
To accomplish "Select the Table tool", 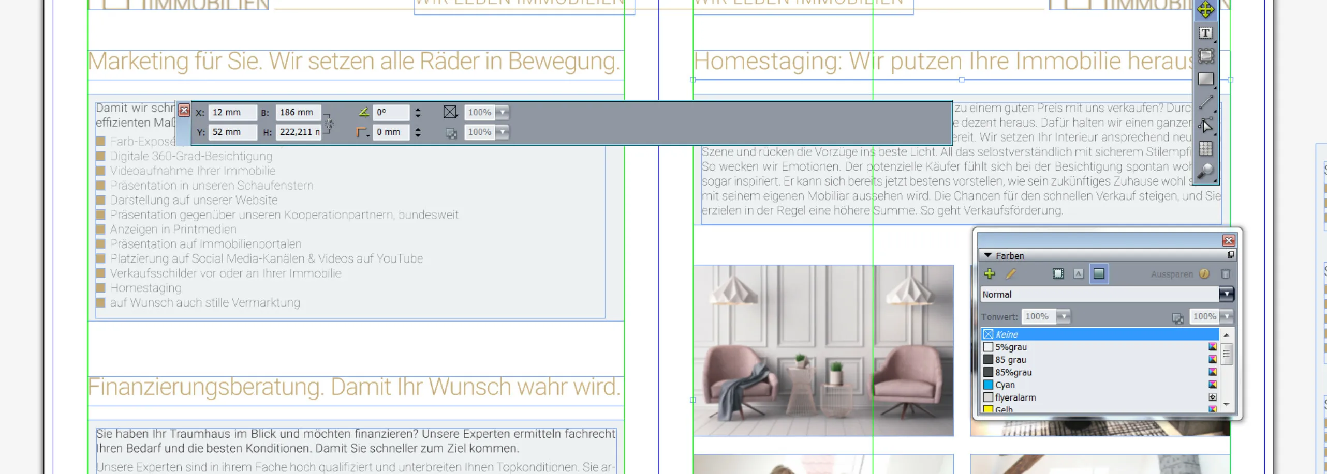I will [1205, 149].
